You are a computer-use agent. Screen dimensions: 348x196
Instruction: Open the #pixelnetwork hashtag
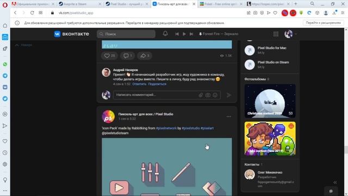(166, 128)
